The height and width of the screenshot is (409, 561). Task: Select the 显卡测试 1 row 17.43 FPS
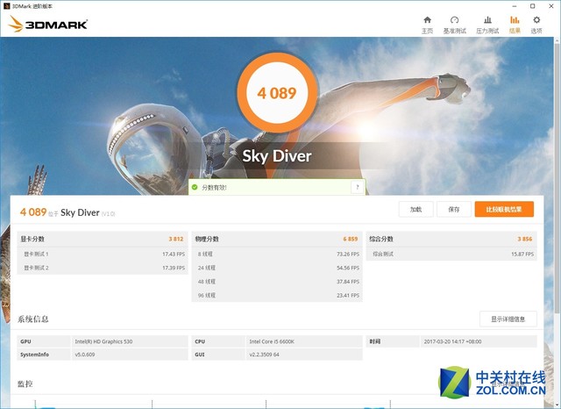(x=103, y=254)
